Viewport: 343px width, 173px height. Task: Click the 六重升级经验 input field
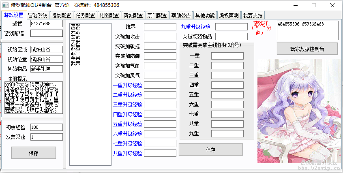160,134
